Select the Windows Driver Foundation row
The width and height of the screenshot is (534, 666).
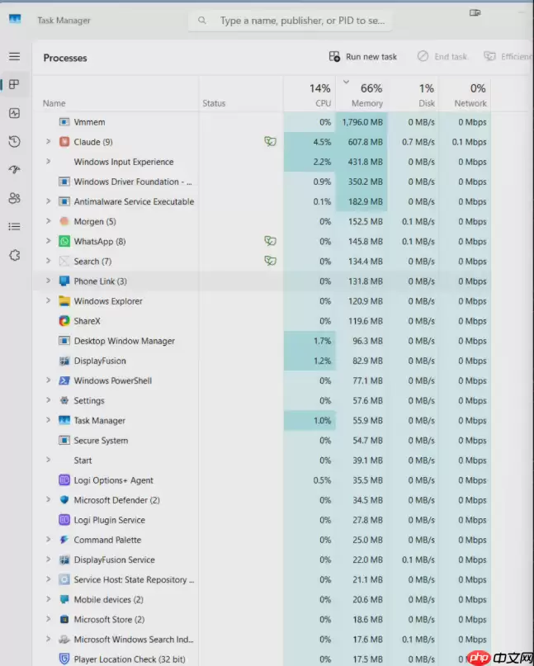click(262, 182)
